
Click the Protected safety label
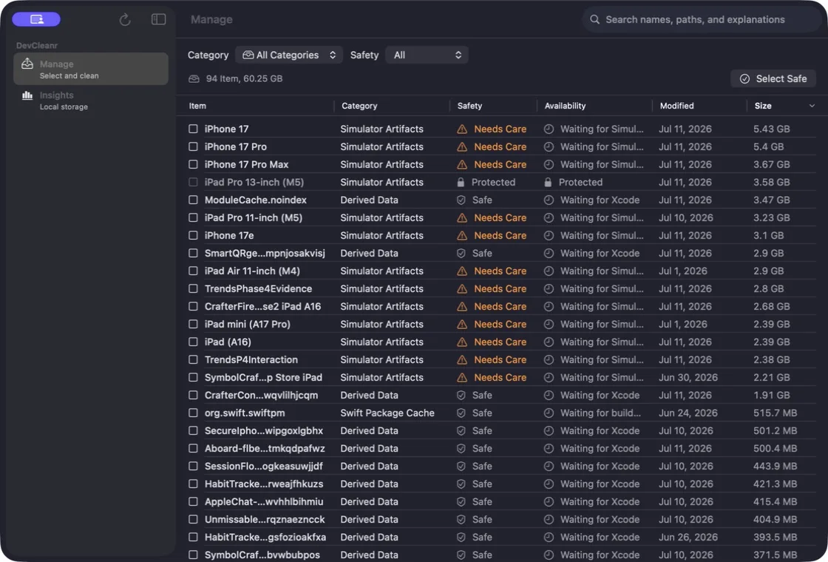(493, 182)
